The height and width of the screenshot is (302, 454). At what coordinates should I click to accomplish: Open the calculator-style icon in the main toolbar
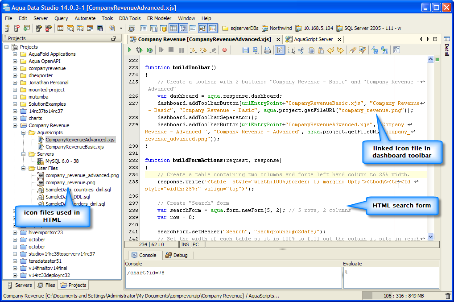(132, 28)
